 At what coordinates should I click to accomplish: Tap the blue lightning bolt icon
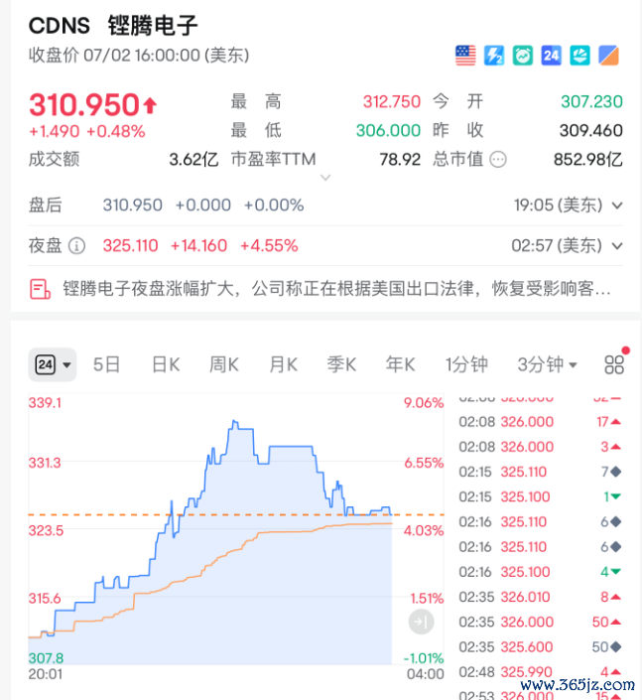tap(494, 56)
